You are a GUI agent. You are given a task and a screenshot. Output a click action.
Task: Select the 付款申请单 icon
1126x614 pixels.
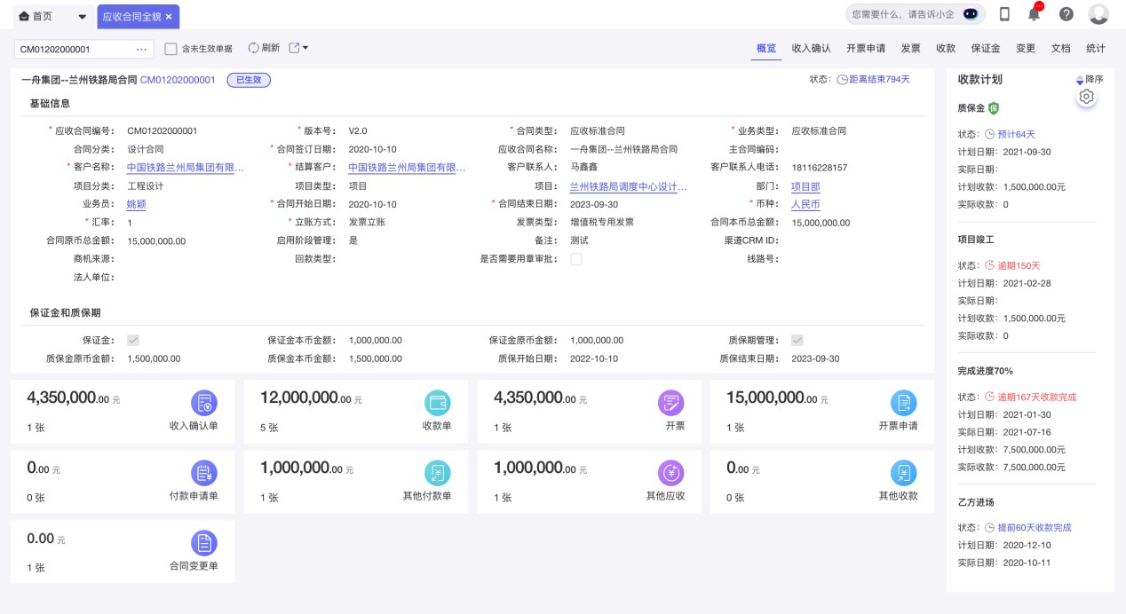coord(204,473)
